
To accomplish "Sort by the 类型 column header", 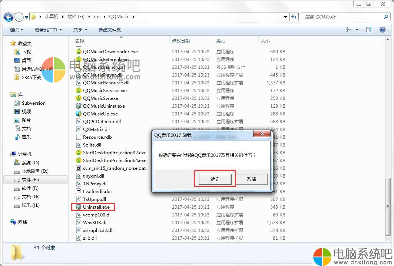I will (x=221, y=41).
